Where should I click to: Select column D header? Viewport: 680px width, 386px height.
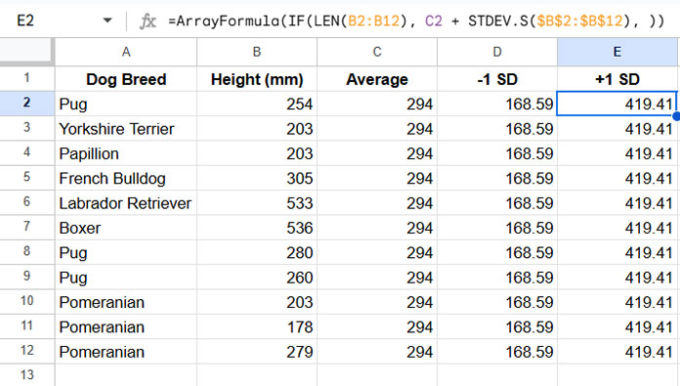click(497, 52)
